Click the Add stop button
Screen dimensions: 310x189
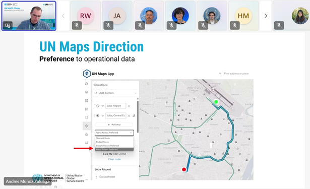(114, 124)
